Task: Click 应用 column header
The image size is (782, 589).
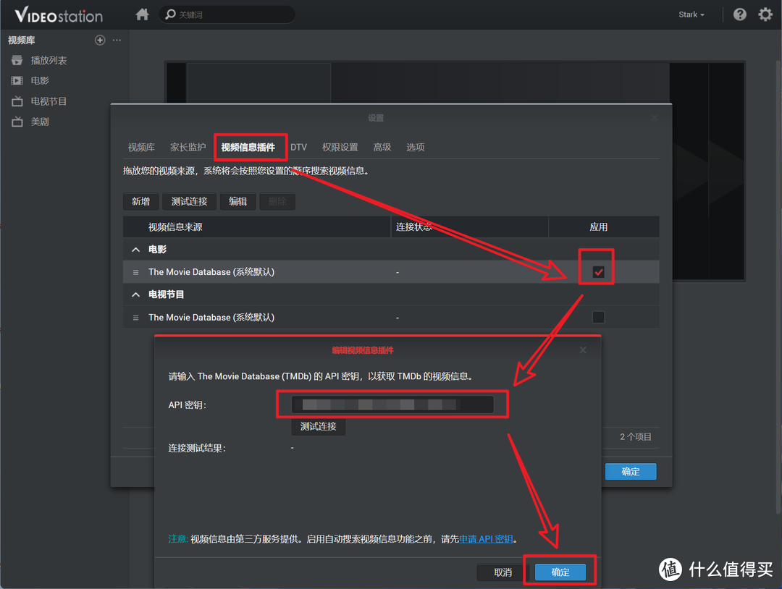Action: pyautogui.click(x=604, y=227)
